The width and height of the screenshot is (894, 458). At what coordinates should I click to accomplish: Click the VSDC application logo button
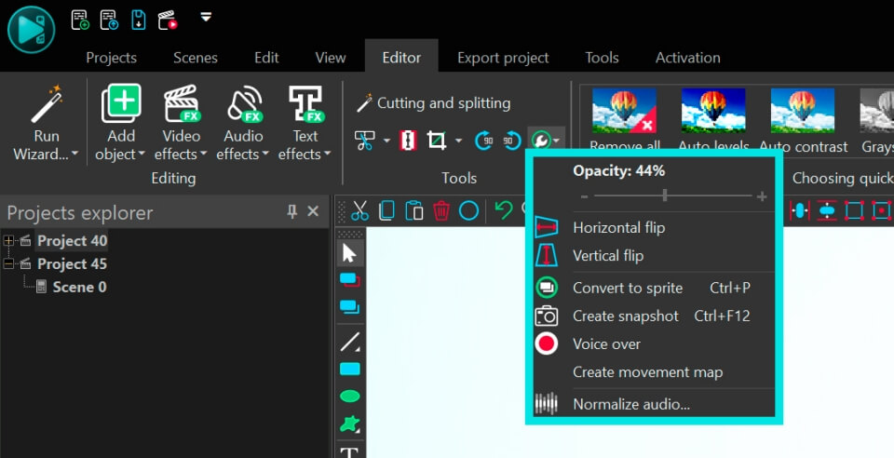[x=32, y=30]
